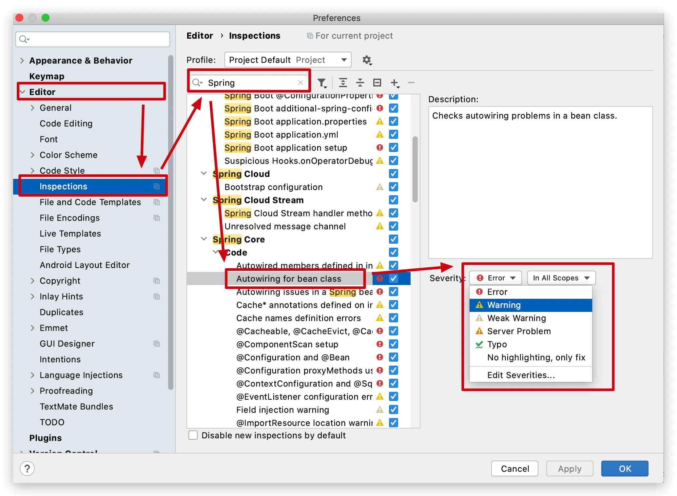677x496 pixels.
Task: Choose No highlighting, only fix option
Action: [531, 357]
